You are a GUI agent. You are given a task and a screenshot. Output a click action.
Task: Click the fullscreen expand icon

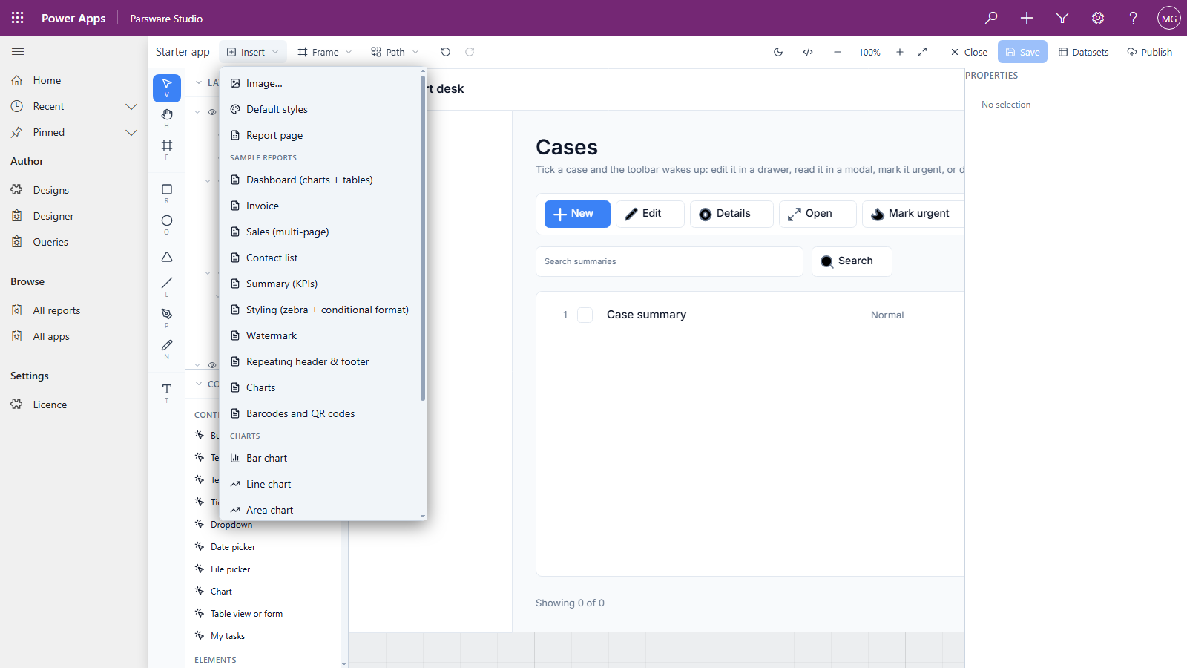click(x=922, y=52)
